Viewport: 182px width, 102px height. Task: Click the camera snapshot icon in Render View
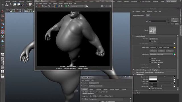(43, 6)
